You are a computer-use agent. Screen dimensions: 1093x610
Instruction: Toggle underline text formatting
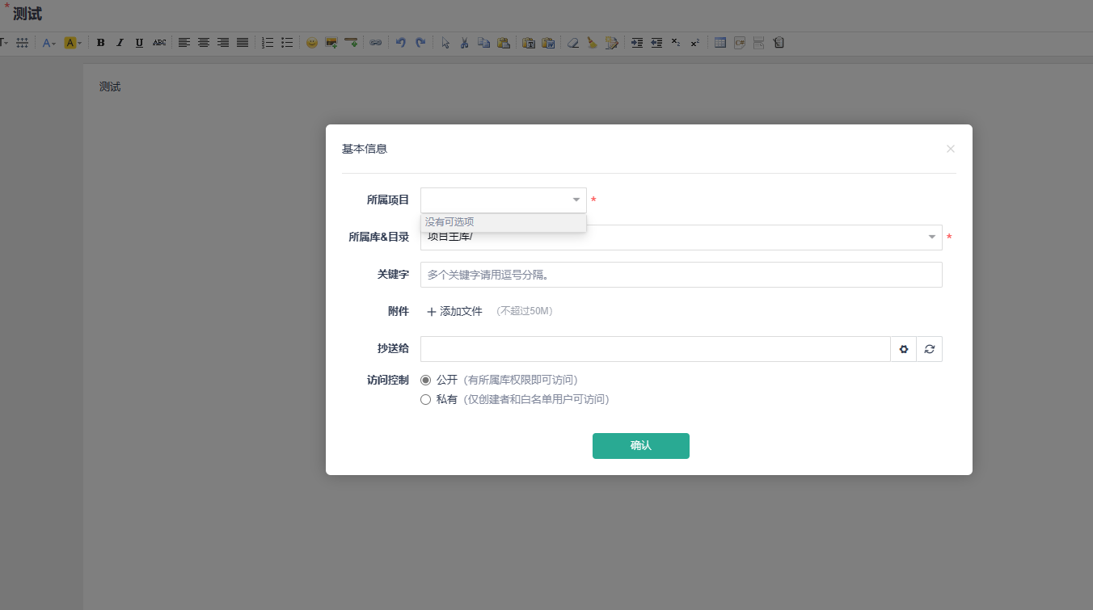tap(139, 43)
